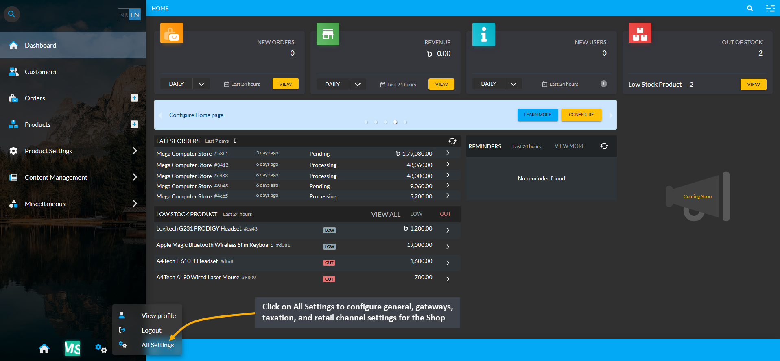Screen dimensions: 780x361
Task: Filter low stock list by OUT
Action: [445, 214]
